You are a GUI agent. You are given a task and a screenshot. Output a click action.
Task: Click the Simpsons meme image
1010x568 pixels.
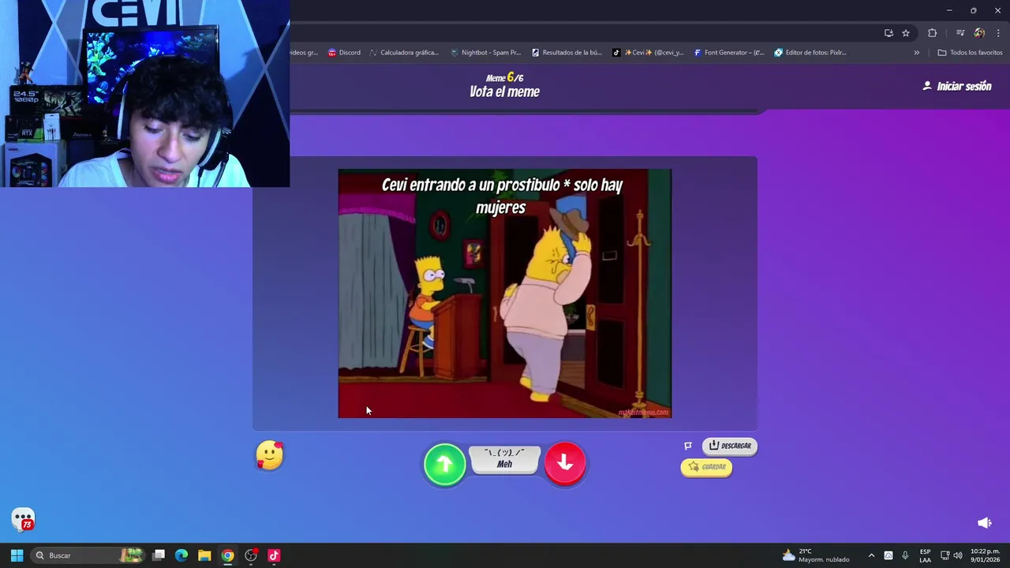click(x=505, y=293)
